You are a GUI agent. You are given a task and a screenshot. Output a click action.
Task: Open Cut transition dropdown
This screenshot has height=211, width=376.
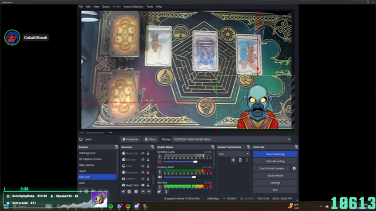click(233, 154)
